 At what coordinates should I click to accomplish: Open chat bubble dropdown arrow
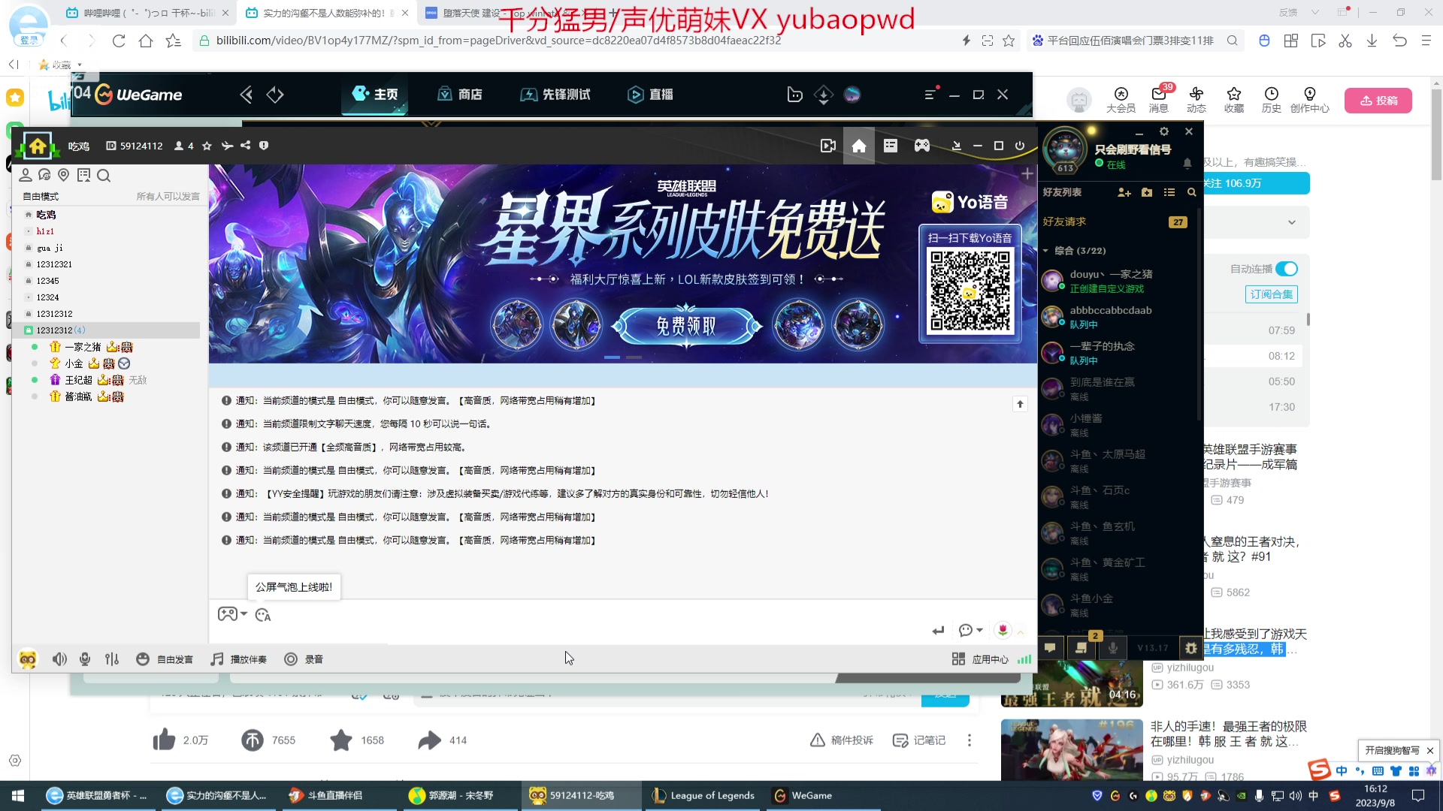pyautogui.click(x=979, y=630)
